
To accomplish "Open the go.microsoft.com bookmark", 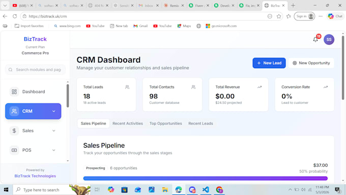I will [221, 26].
